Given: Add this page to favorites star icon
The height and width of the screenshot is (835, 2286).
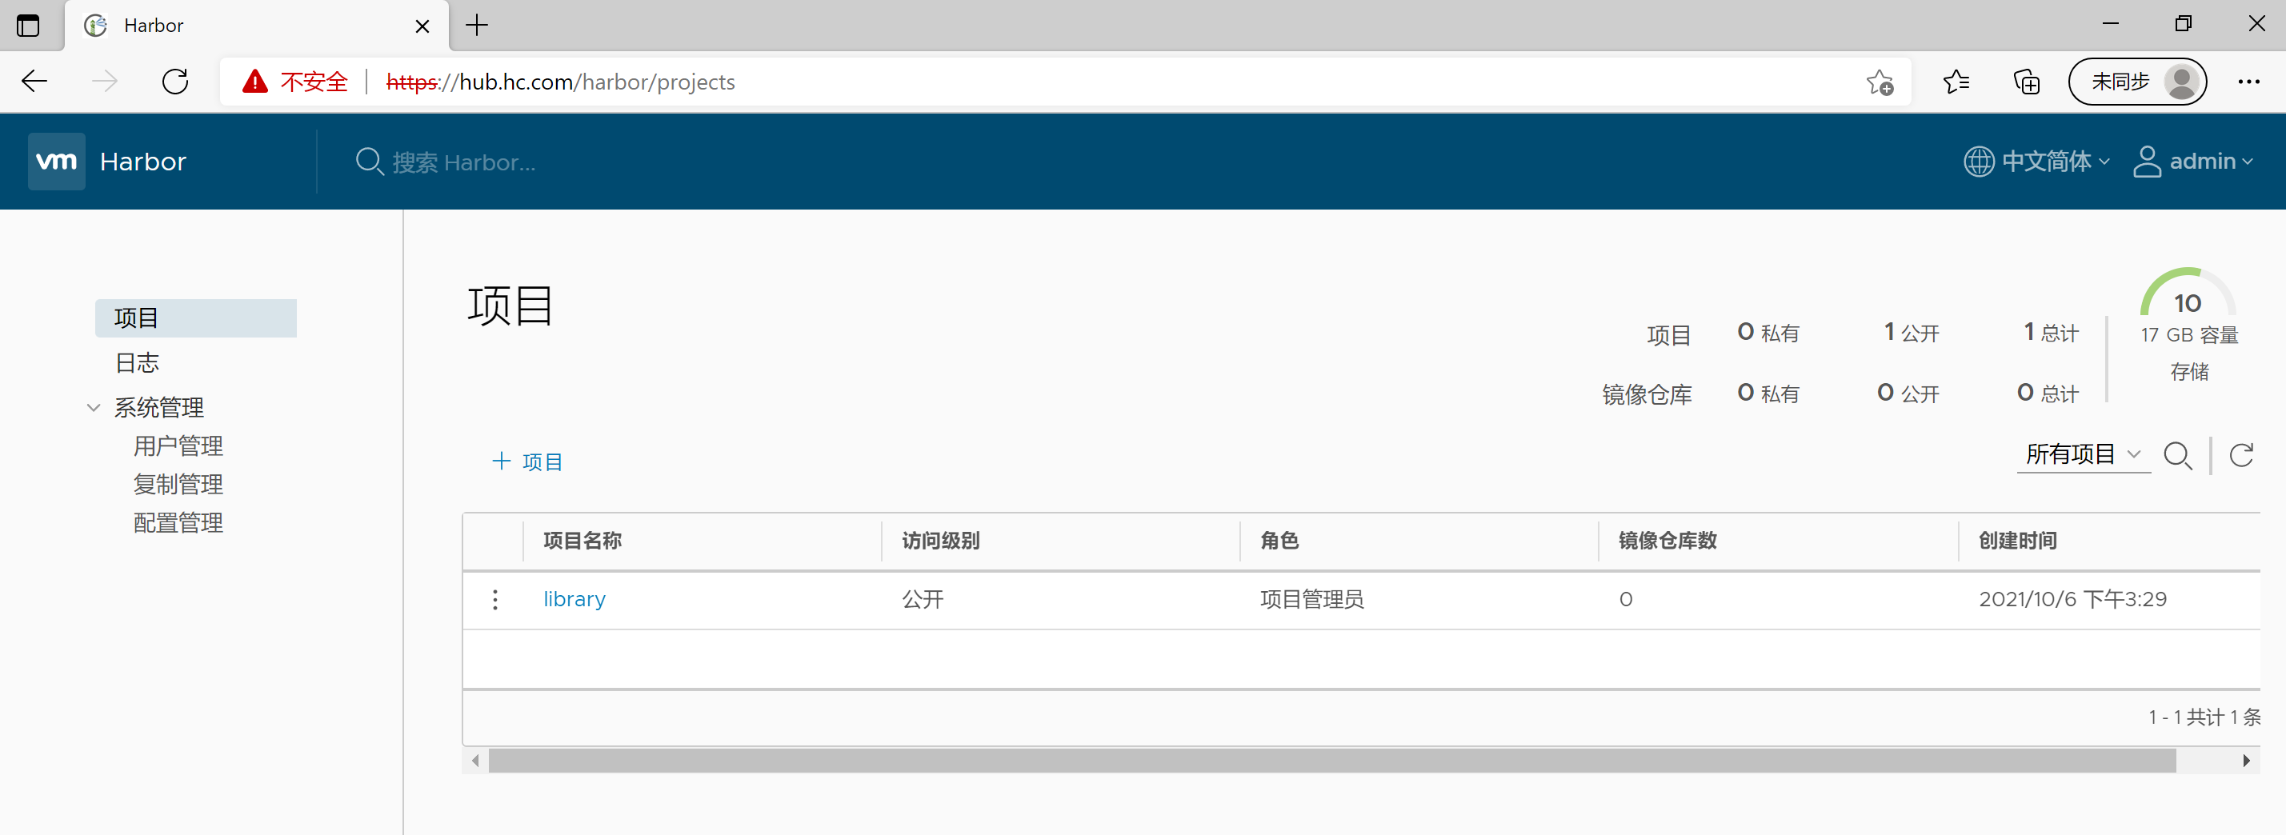Looking at the screenshot, I should [1879, 82].
